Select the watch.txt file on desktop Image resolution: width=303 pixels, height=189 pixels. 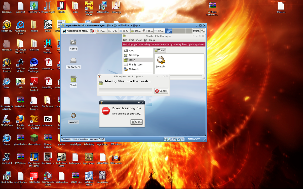pos(20,7)
